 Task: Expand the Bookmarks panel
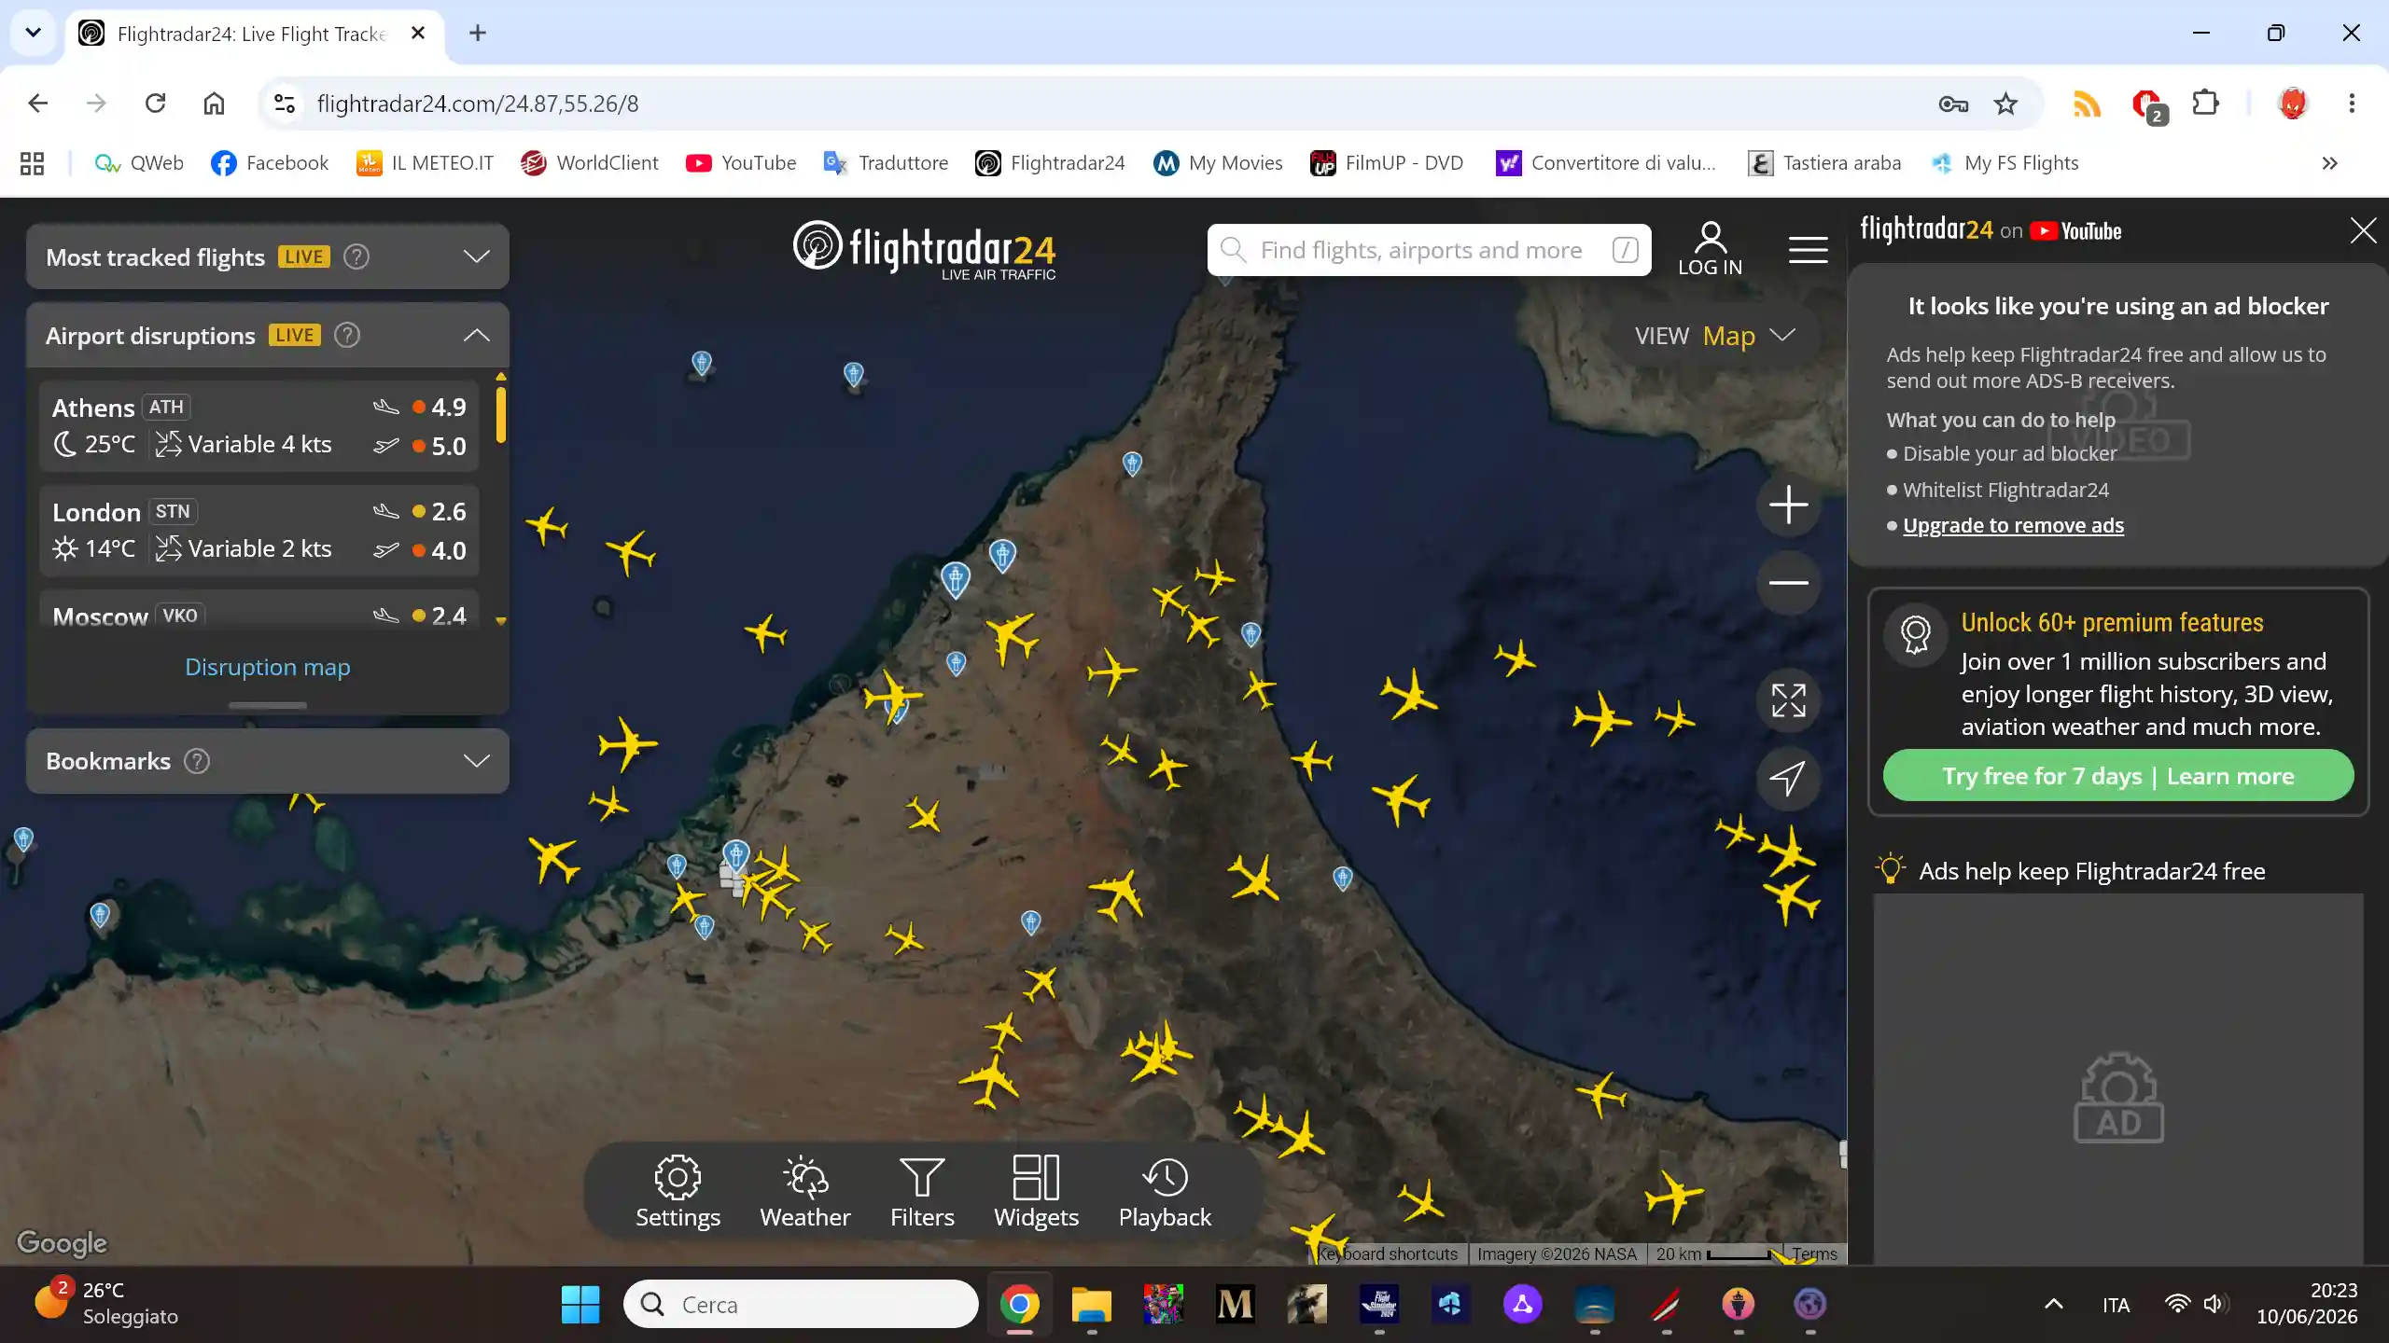coord(476,761)
